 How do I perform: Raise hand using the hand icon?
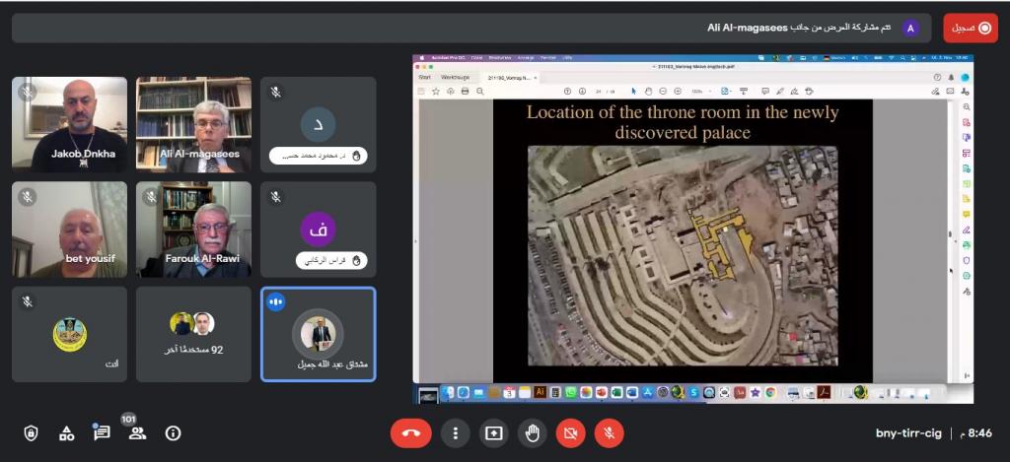click(532, 432)
